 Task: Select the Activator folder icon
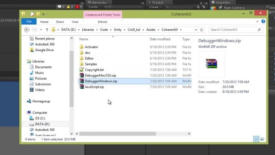82,47
